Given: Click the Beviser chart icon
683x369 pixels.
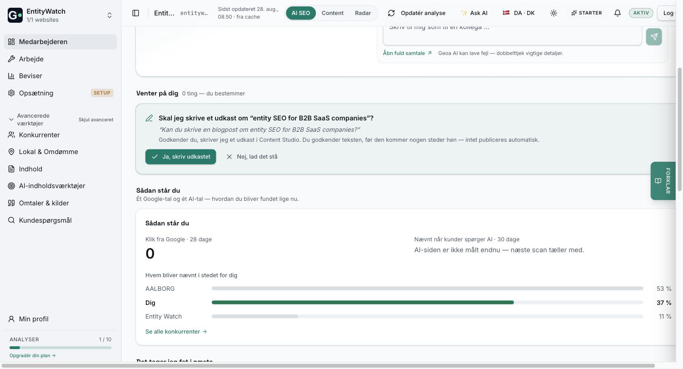Looking at the screenshot, I should pyautogui.click(x=11, y=76).
